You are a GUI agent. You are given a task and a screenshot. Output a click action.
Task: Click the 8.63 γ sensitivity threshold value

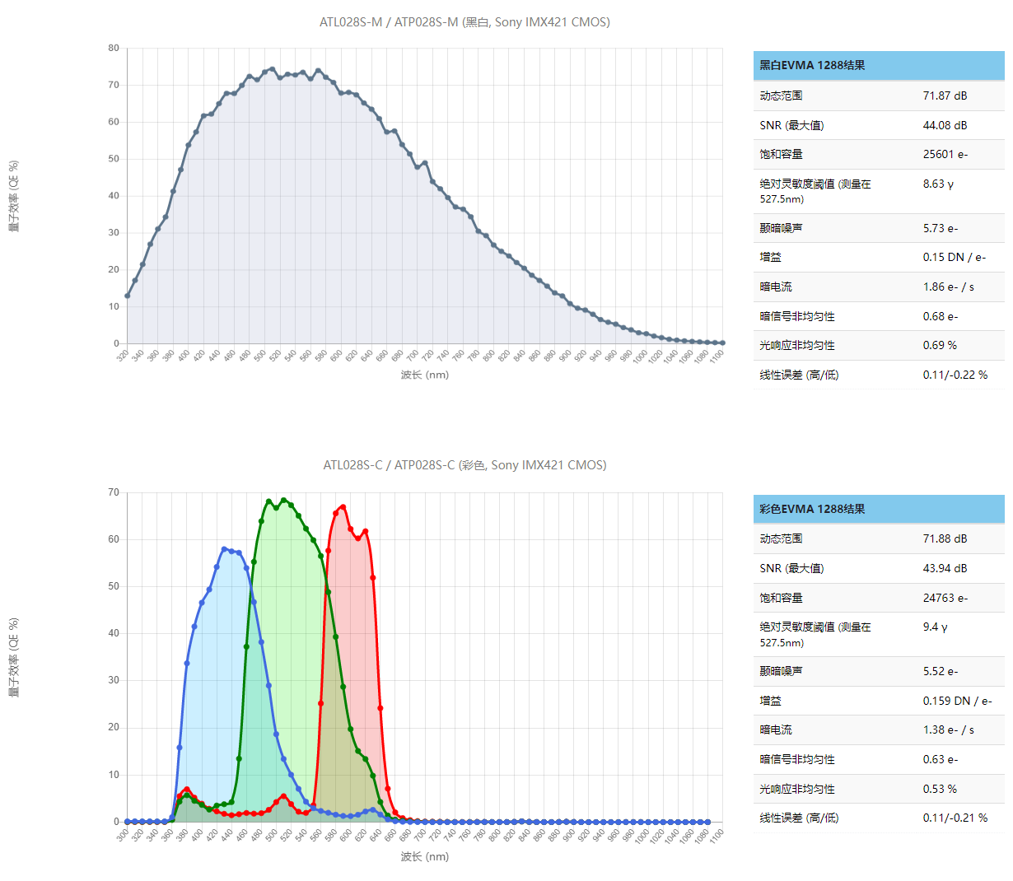point(938,184)
